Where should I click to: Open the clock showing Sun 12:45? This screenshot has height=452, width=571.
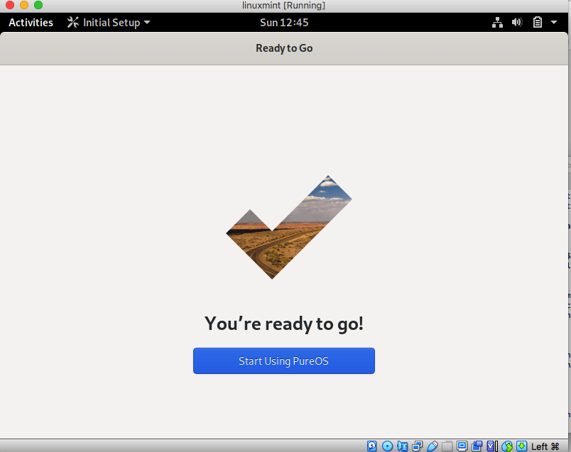pyautogui.click(x=284, y=23)
